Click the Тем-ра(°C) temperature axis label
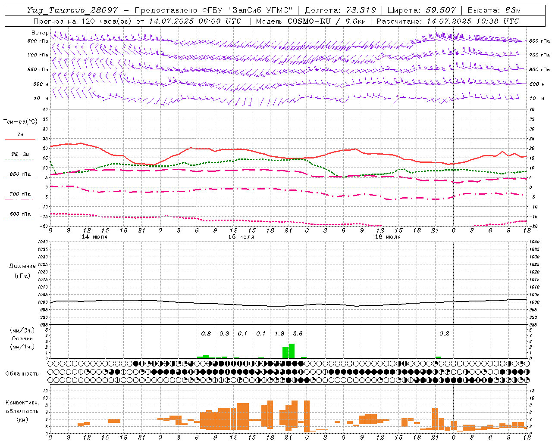This screenshot has width=552, height=441. click(20, 122)
